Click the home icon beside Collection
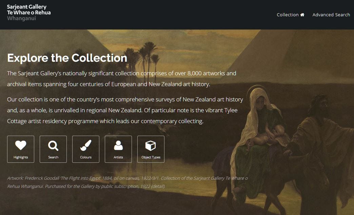The width and height of the screenshot is (354, 215). coord(302,15)
